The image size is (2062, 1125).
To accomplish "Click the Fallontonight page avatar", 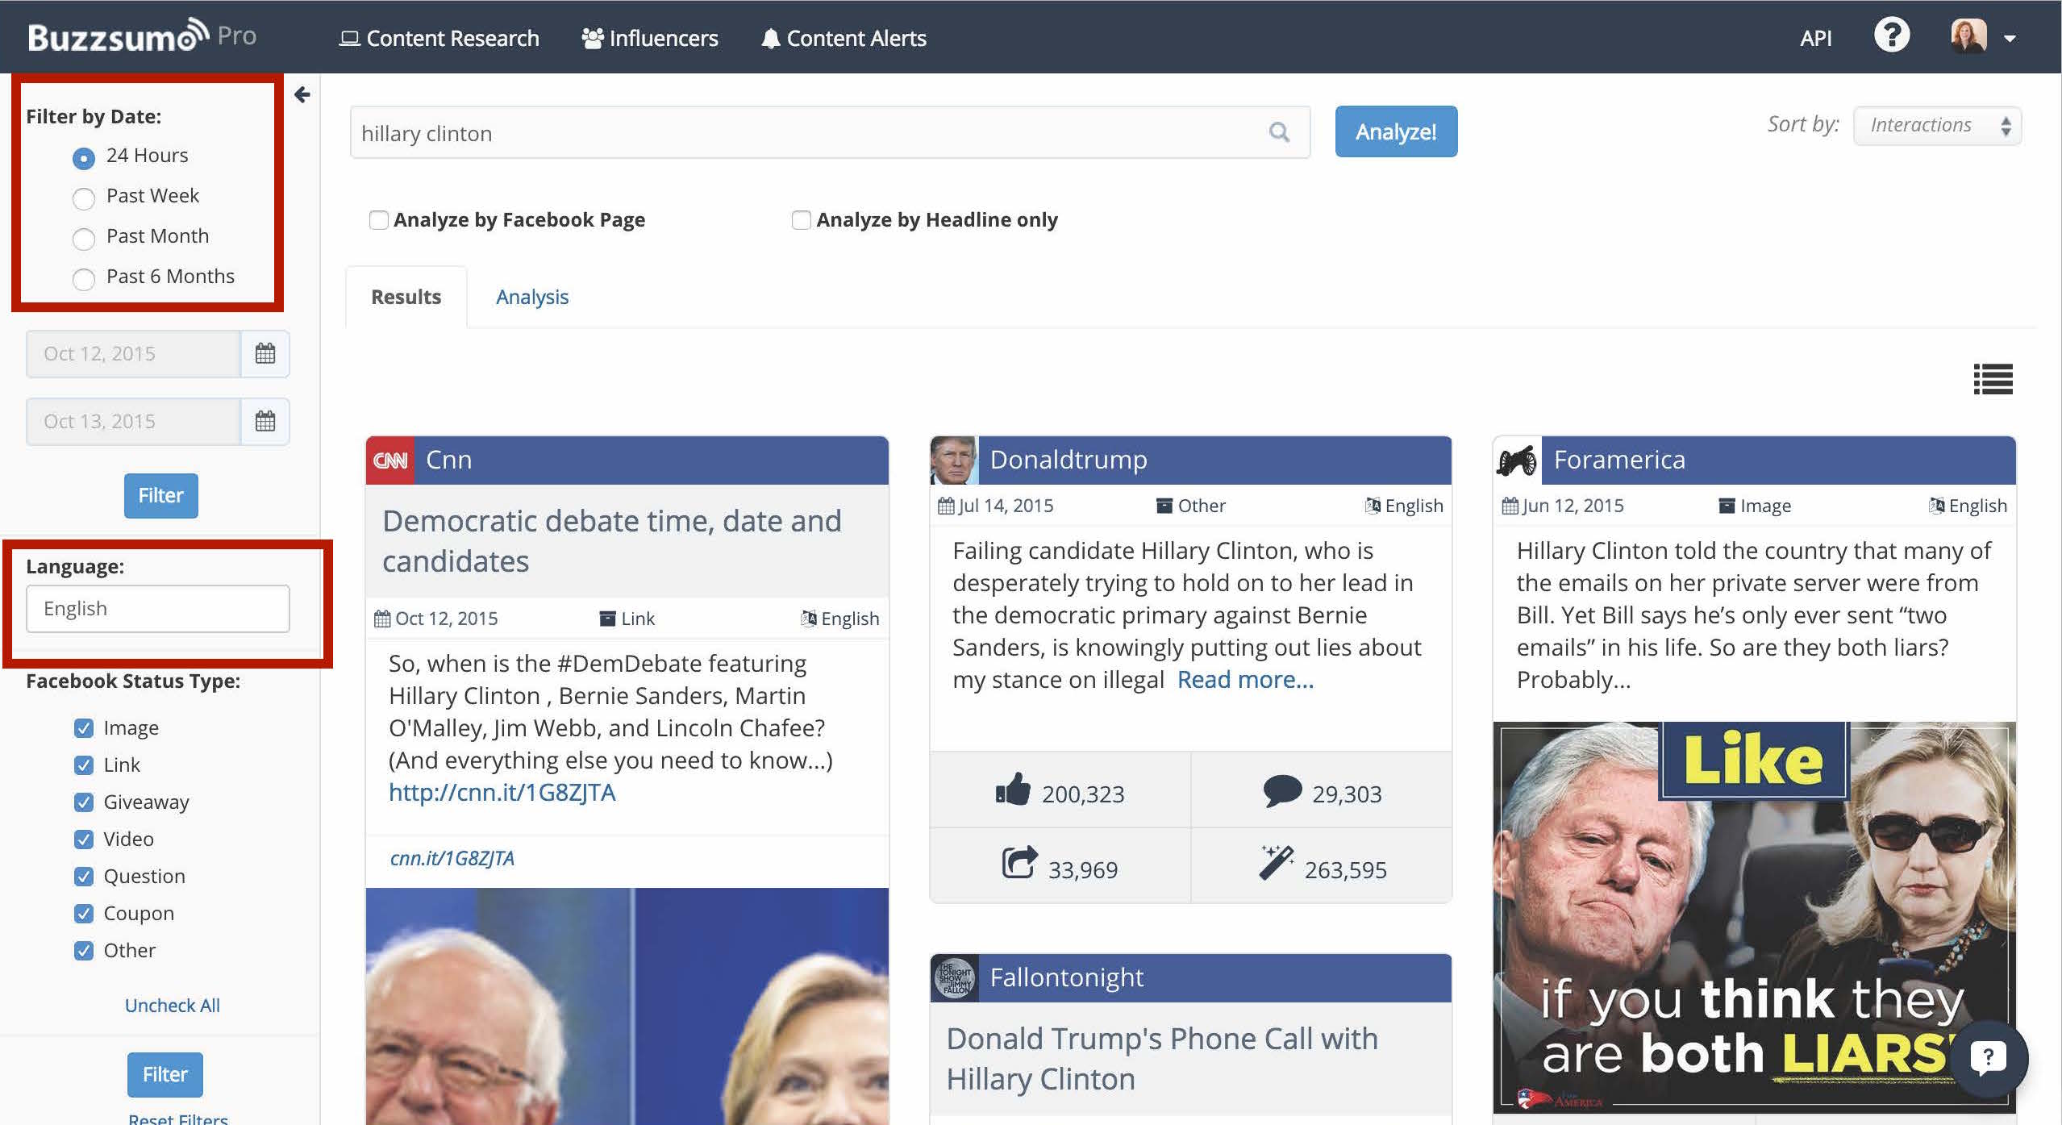I will [955, 978].
